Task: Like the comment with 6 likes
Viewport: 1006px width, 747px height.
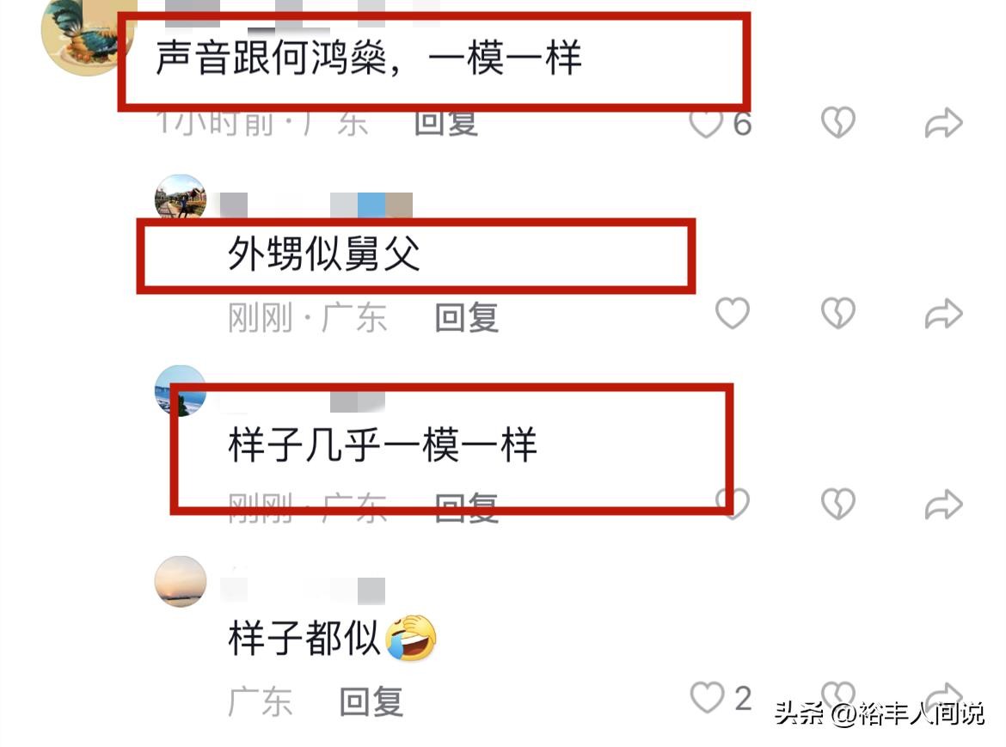Action: 707,123
